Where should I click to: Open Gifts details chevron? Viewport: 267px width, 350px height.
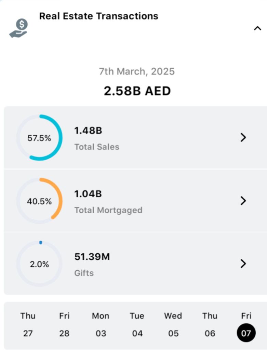point(243,264)
